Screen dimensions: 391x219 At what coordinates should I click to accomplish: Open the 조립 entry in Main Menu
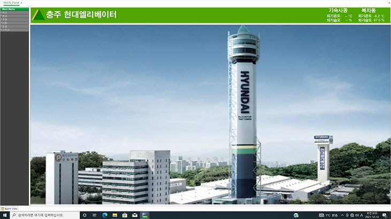pos(15,19)
